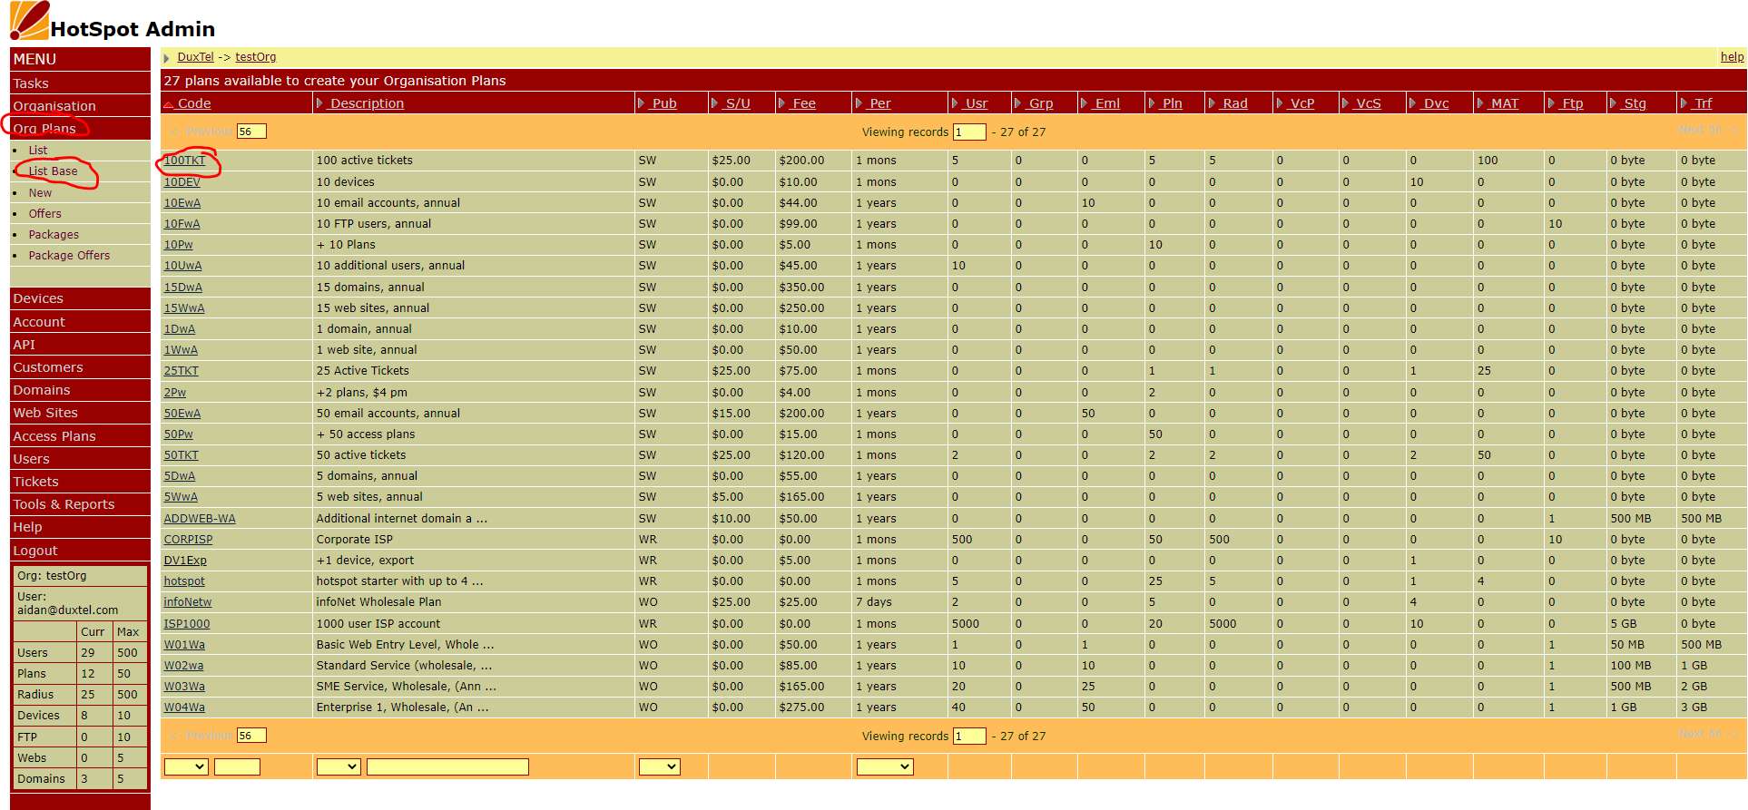Viewport: 1748px width, 810px height.
Task: Click the DuxTel breadcrumb link
Action: (x=195, y=57)
